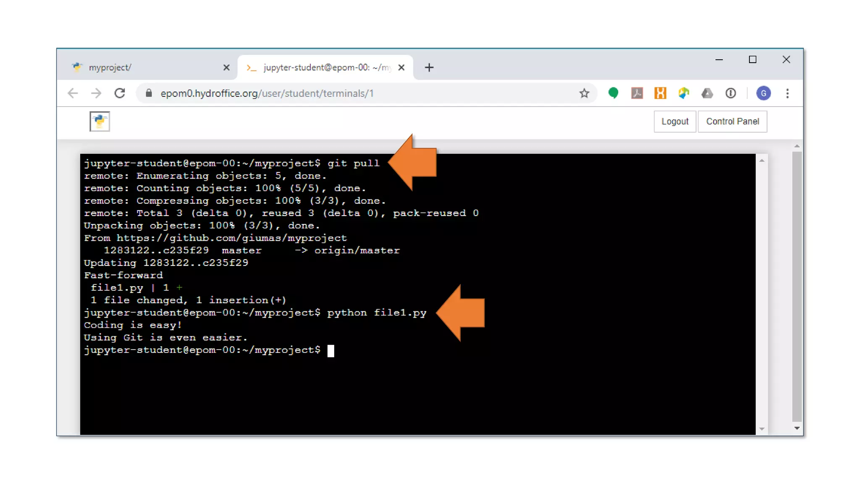View site info via the padlock icon

tap(149, 93)
